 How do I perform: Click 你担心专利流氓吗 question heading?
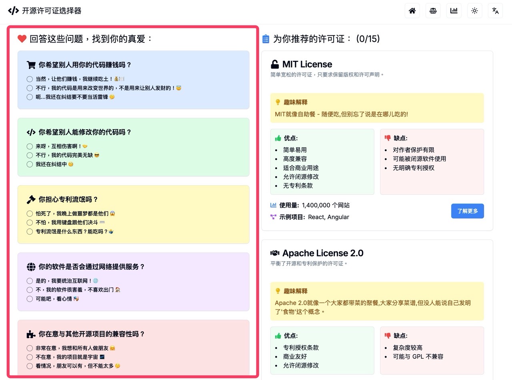click(68, 199)
